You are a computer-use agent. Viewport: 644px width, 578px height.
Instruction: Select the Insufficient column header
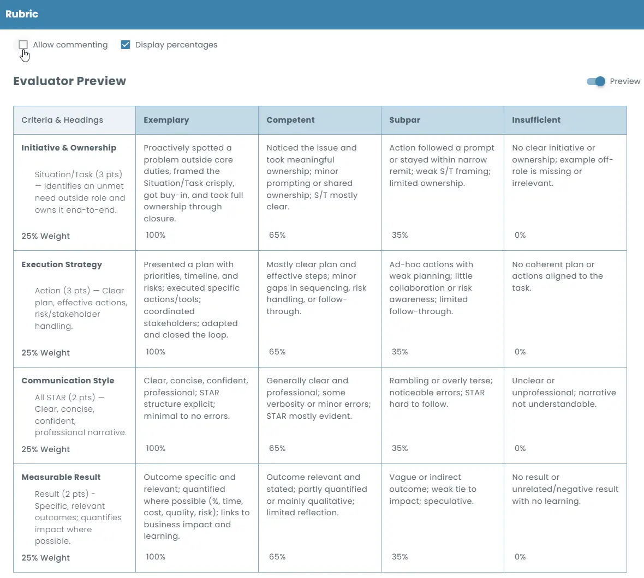[536, 120]
